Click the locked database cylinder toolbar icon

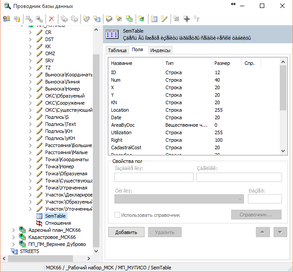pyautogui.click(x=17, y=19)
